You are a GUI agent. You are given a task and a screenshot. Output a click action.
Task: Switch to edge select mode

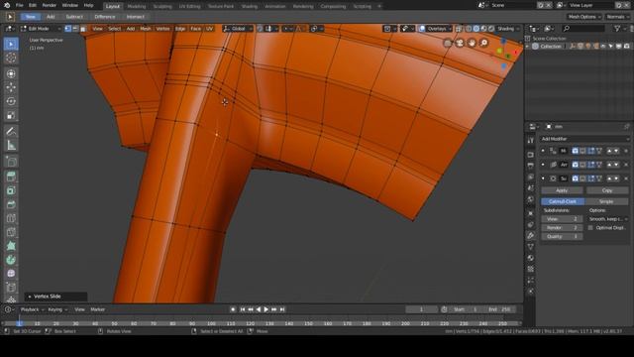75,29
